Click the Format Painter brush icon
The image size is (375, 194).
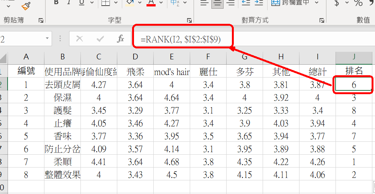26,5
